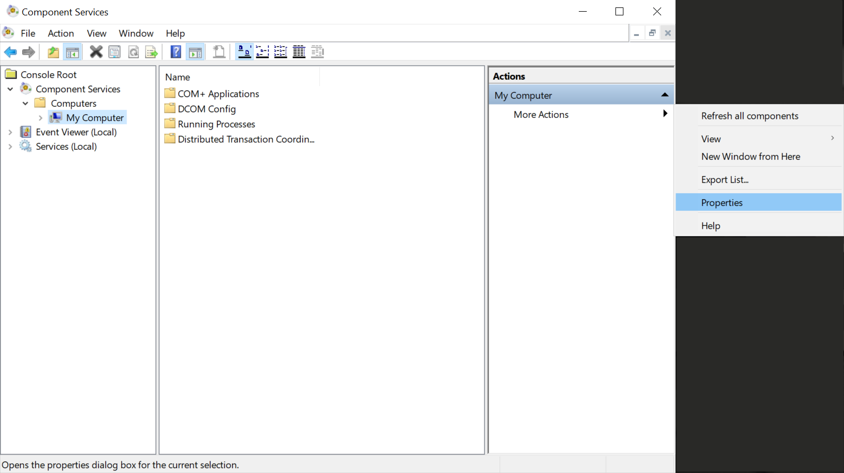Switch to Large Icons view button
844x473 pixels.
coord(244,52)
